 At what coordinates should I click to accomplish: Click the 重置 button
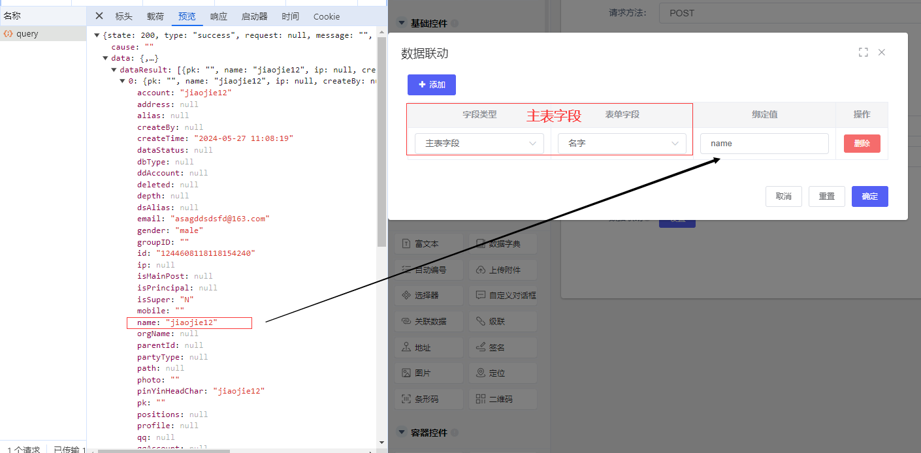826,196
